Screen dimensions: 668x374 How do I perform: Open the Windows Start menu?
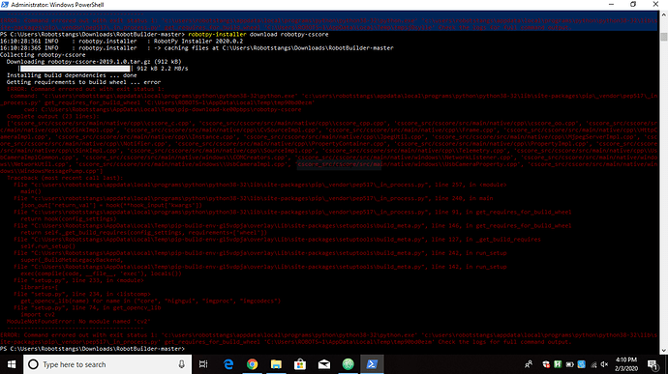click(12, 364)
